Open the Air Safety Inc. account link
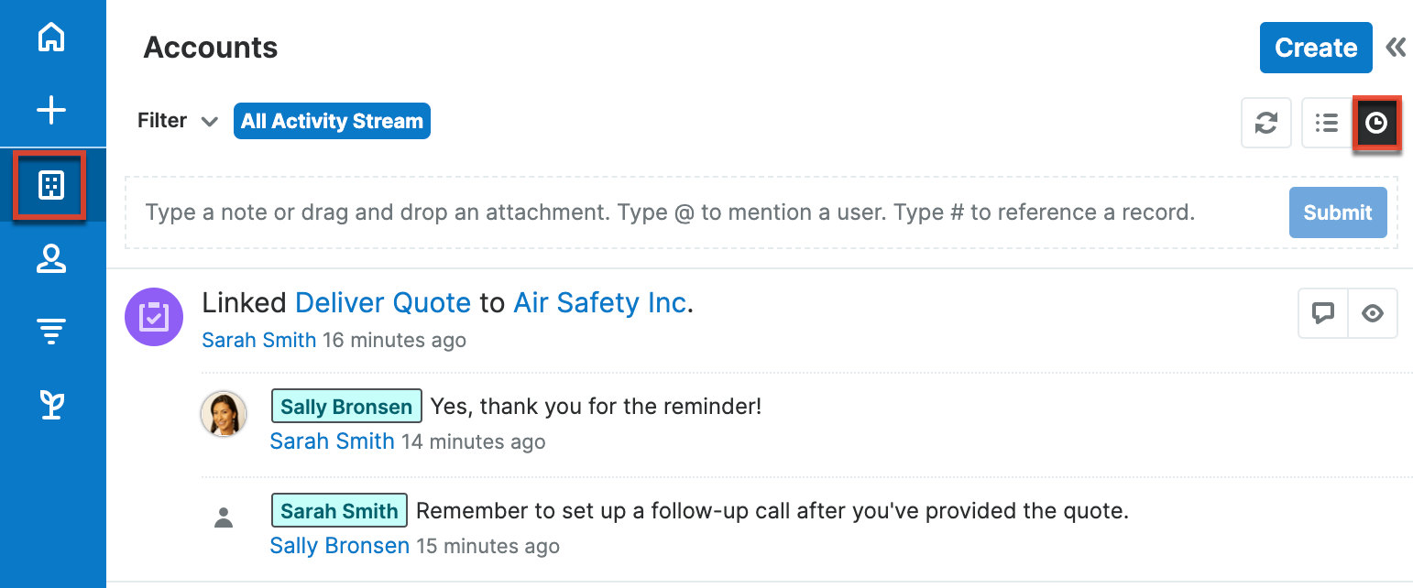The height and width of the screenshot is (588, 1413). [x=600, y=303]
